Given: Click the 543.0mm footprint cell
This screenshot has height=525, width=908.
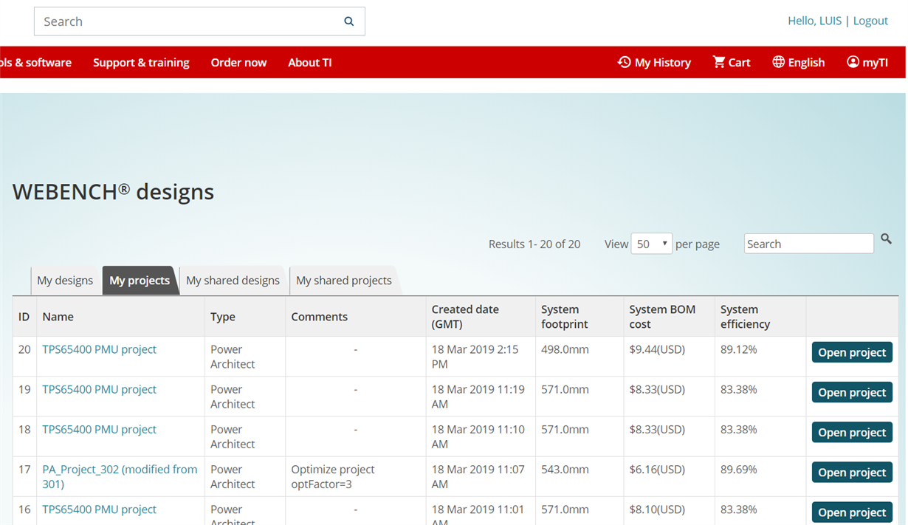Looking at the screenshot, I should coord(565,469).
